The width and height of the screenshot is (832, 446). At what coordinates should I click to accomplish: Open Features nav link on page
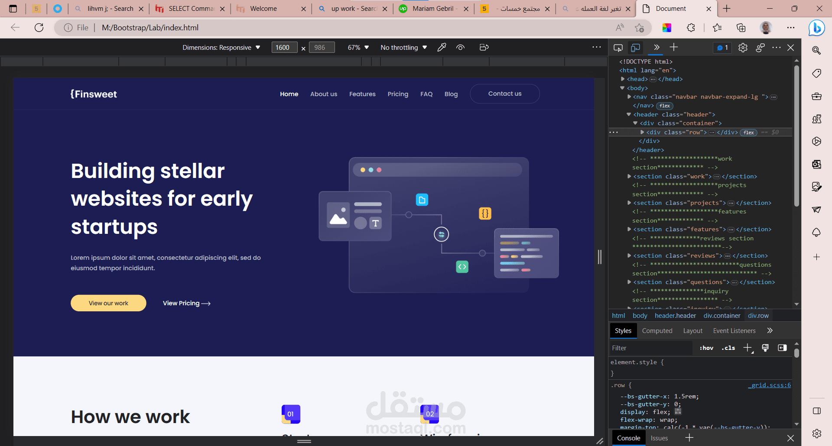click(362, 94)
